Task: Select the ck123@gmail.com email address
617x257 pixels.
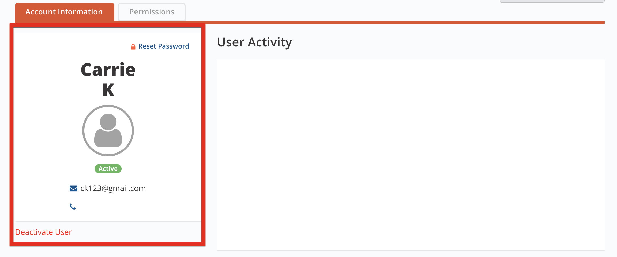Action: (x=113, y=188)
